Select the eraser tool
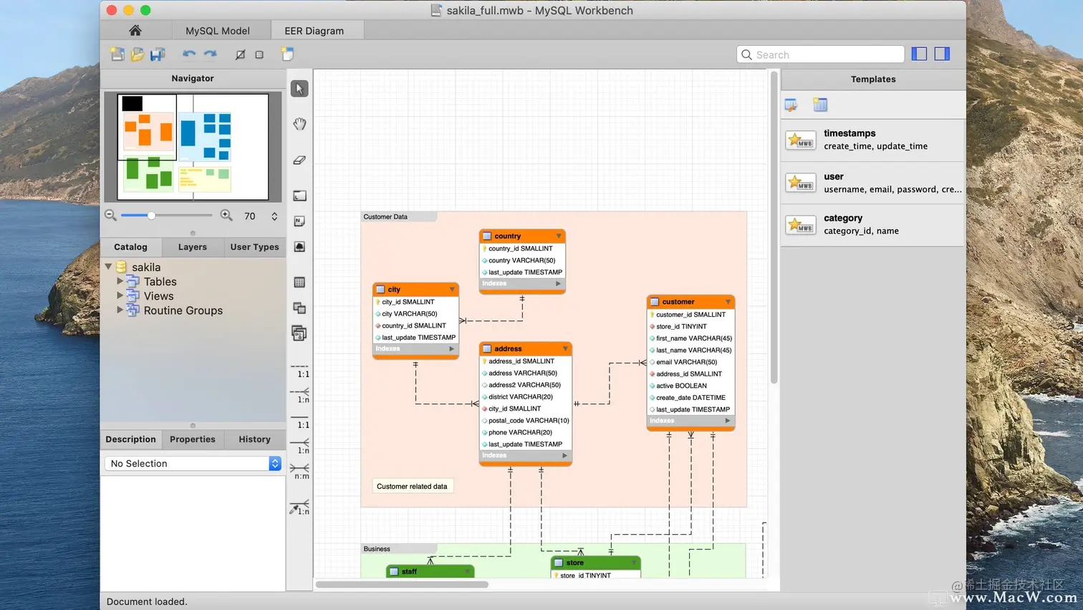 point(299,160)
